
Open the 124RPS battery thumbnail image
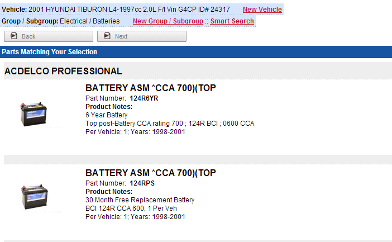point(35,197)
